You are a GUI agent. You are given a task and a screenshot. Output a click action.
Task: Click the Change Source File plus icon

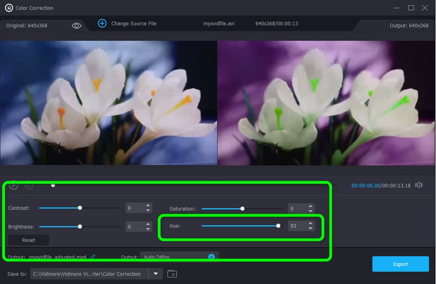[x=102, y=23]
